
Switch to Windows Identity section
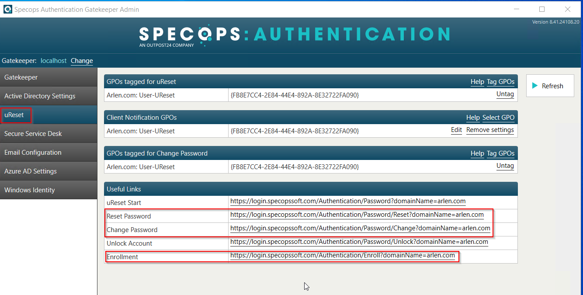[x=49, y=190]
